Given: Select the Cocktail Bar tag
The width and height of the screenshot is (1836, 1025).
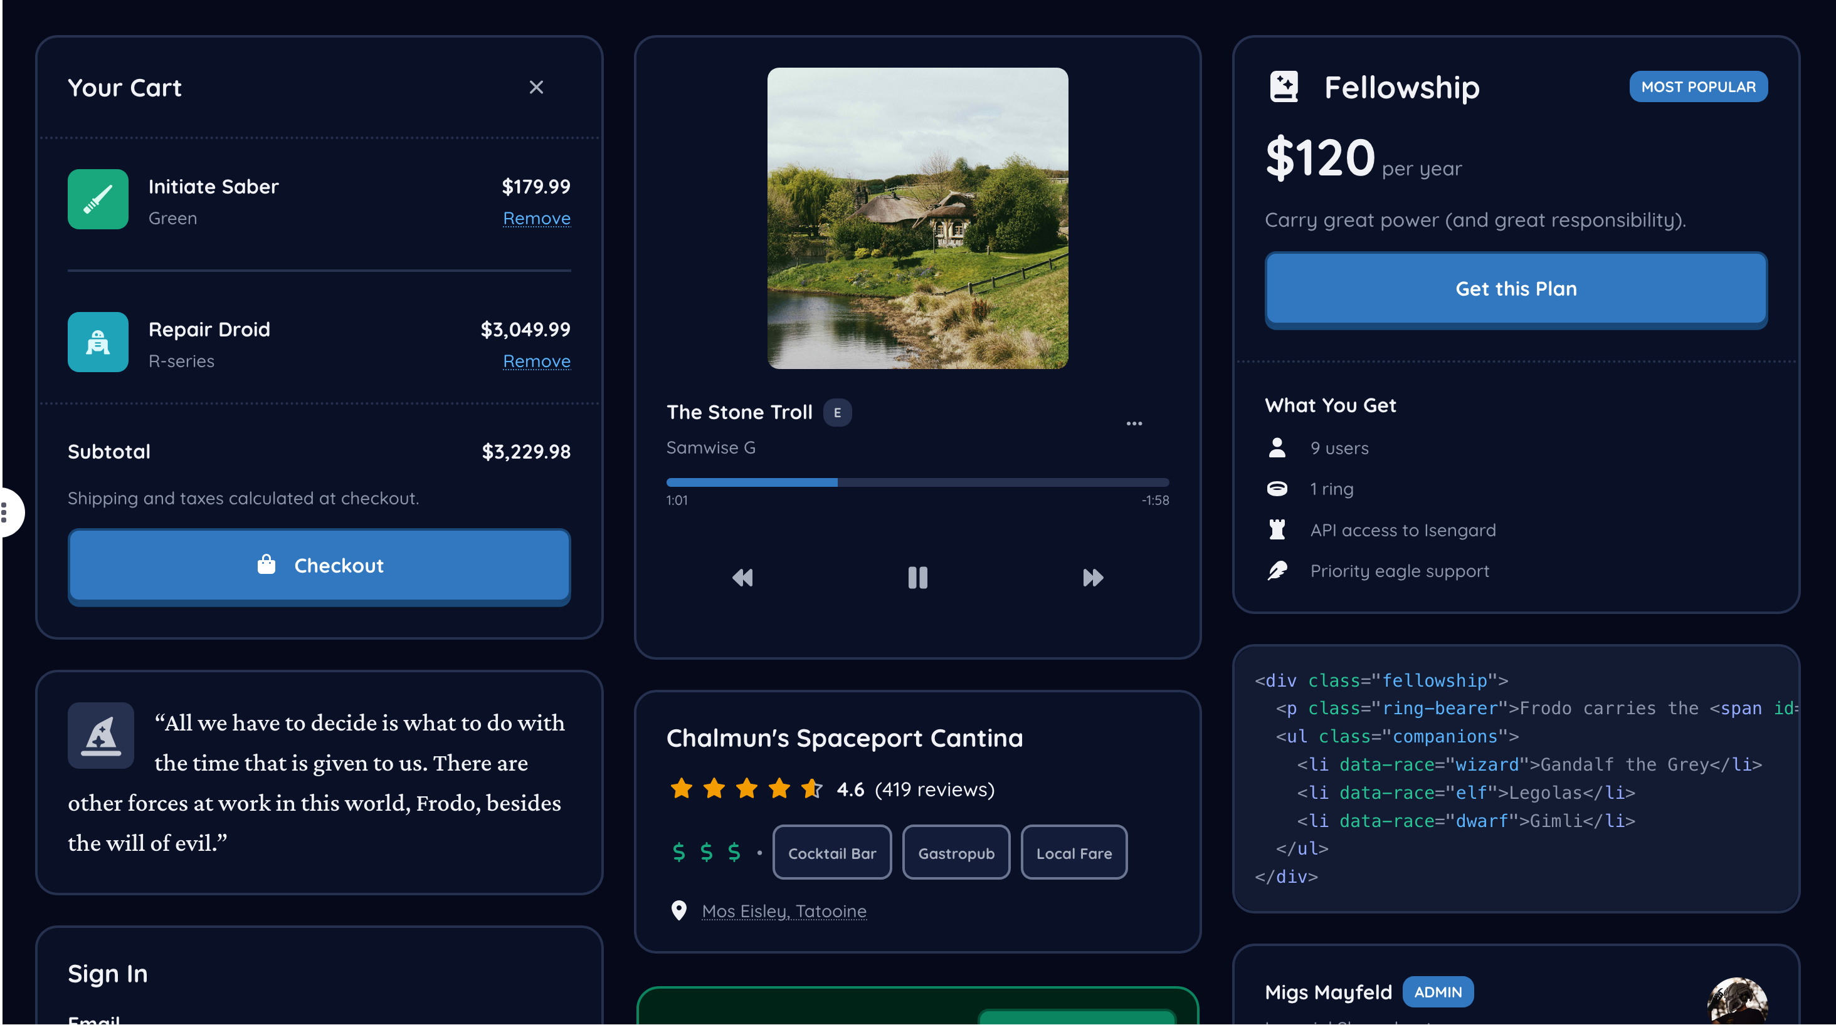Looking at the screenshot, I should coord(831,853).
